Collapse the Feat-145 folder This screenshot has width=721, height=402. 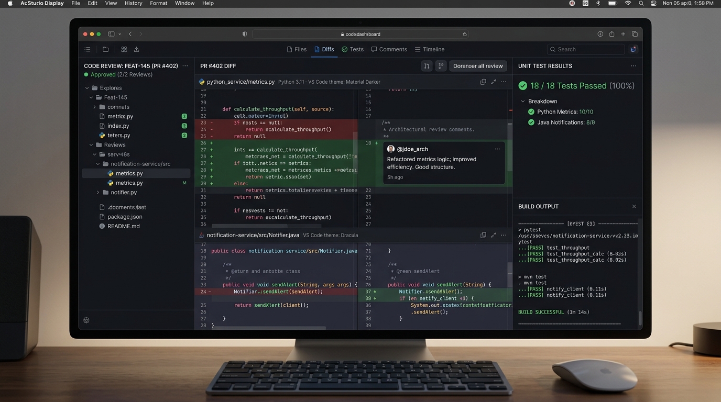point(91,97)
